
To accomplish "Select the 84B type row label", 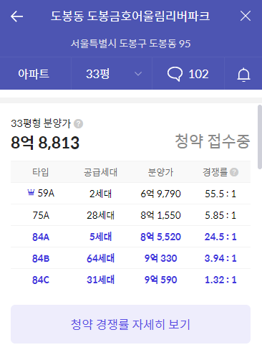I will click(41, 258).
